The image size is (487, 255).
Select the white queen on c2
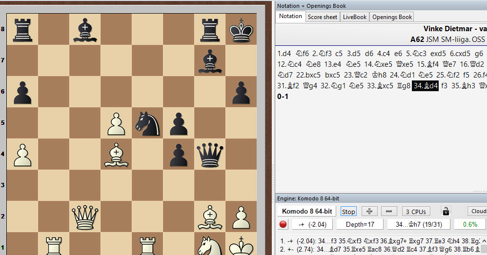tap(84, 216)
